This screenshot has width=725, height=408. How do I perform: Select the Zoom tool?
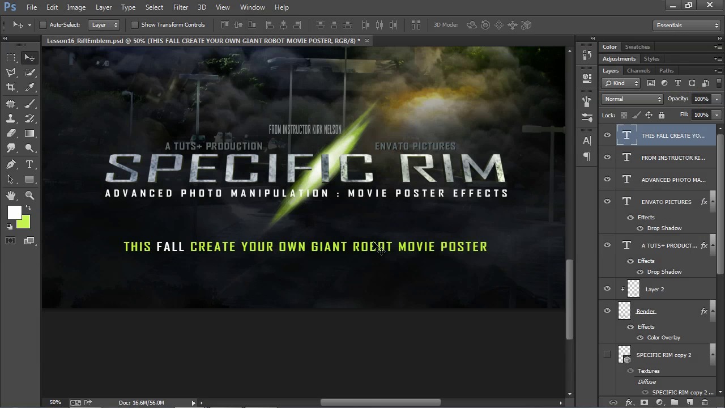coord(29,195)
